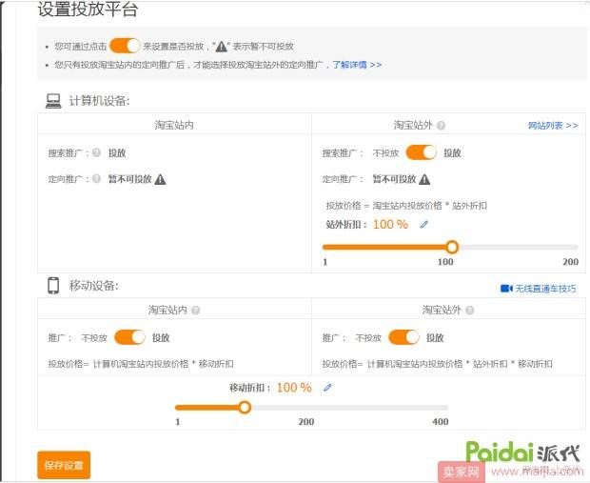The width and height of the screenshot is (590, 483).
Task: Click 淘宝站内 header in computer section
Action: pos(174,125)
